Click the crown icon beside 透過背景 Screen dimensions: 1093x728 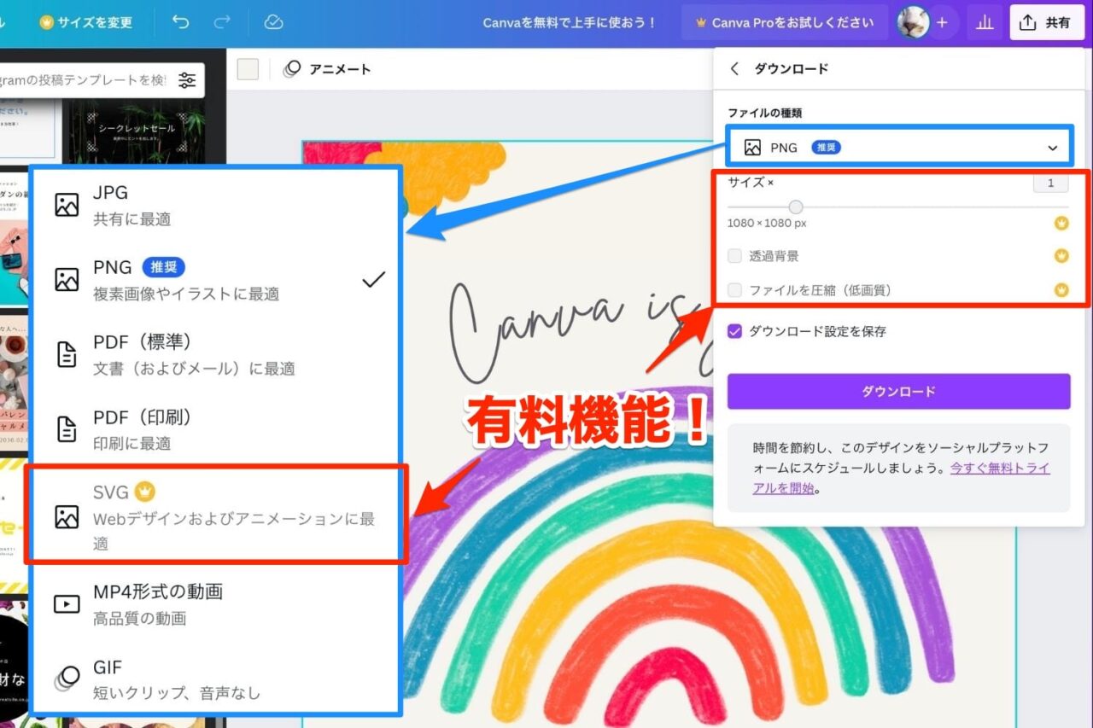(1061, 255)
